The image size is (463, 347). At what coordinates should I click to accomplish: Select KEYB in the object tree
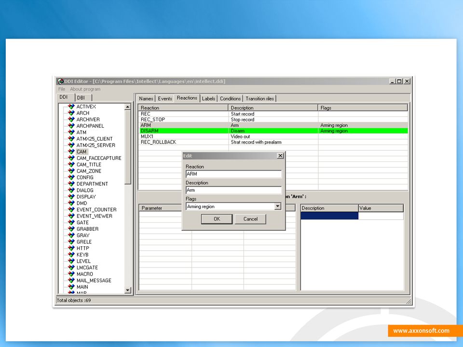tap(82, 254)
